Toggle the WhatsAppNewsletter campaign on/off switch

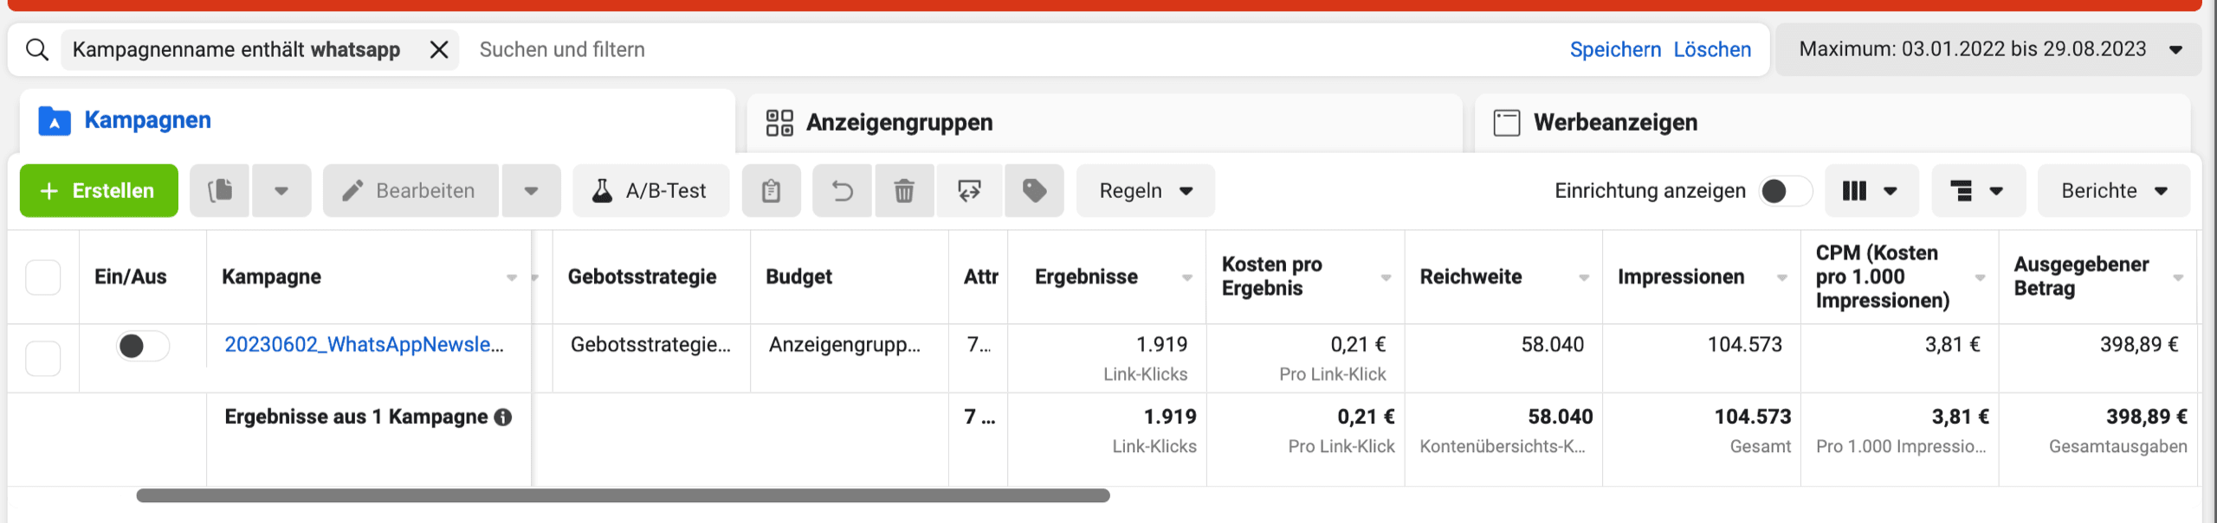click(x=144, y=346)
